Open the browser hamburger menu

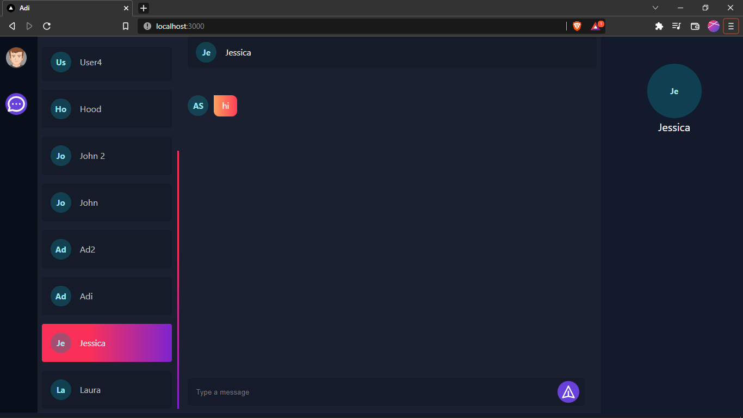pos(731,26)
